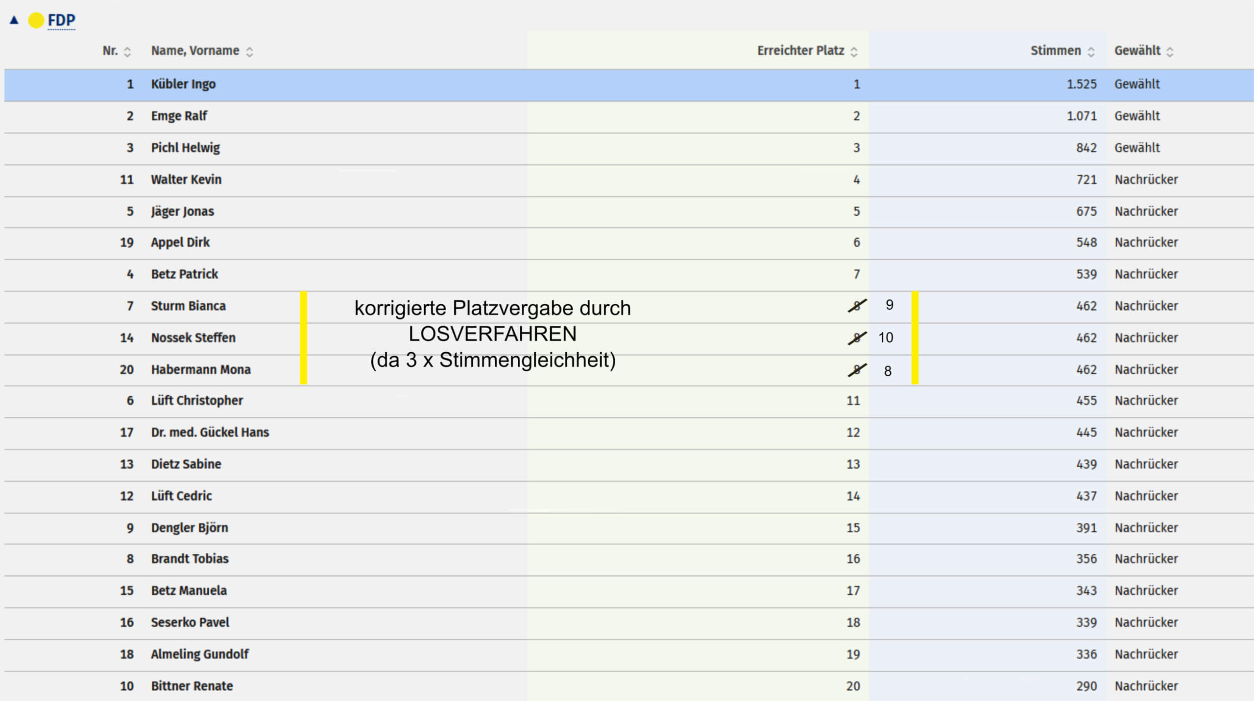Click the crossed-out 8 for Sturm Bianca

(857, 306)
